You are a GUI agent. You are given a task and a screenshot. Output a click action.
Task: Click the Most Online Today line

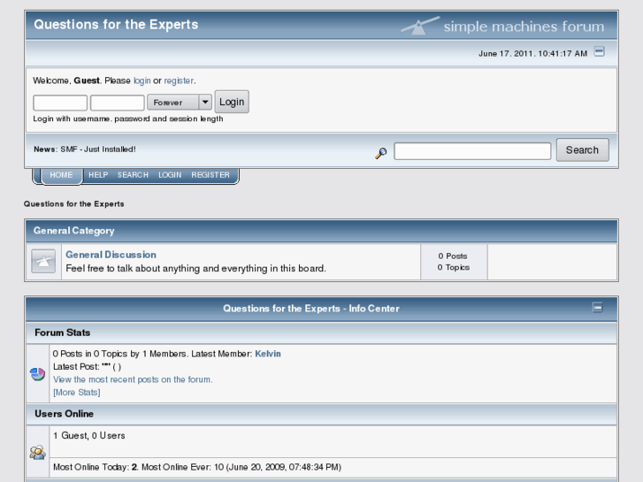point(197,467)
